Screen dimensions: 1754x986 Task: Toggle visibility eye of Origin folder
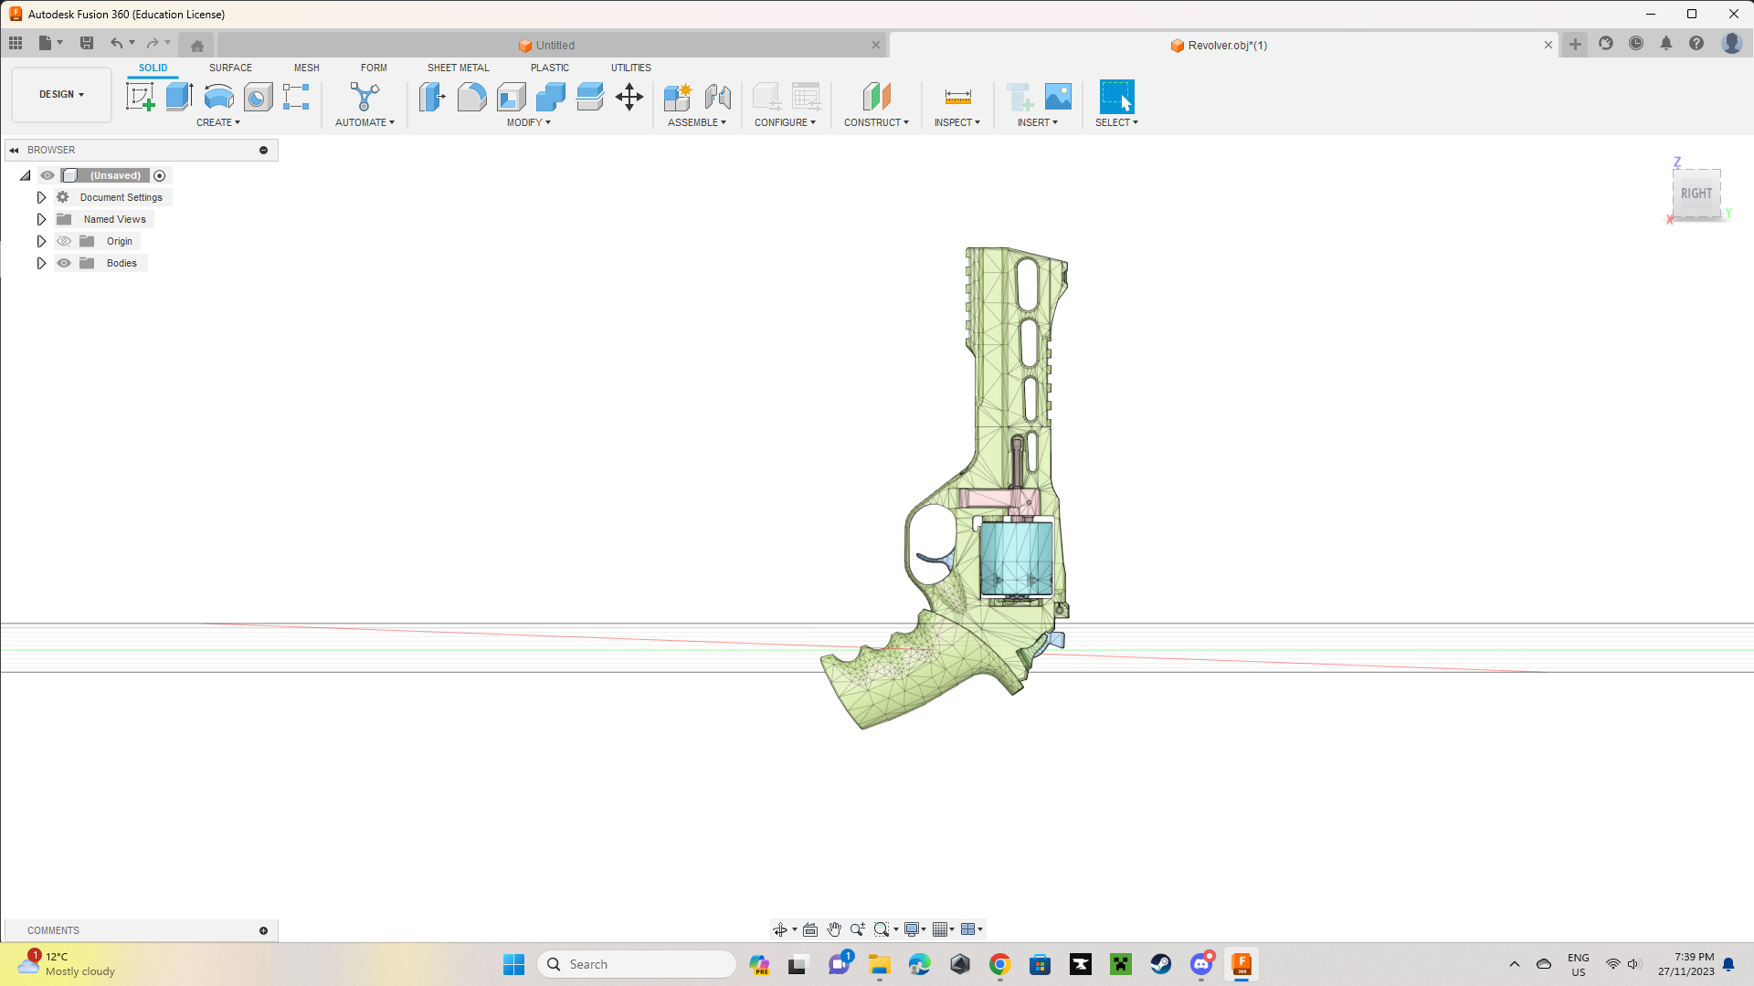[64, 241]
